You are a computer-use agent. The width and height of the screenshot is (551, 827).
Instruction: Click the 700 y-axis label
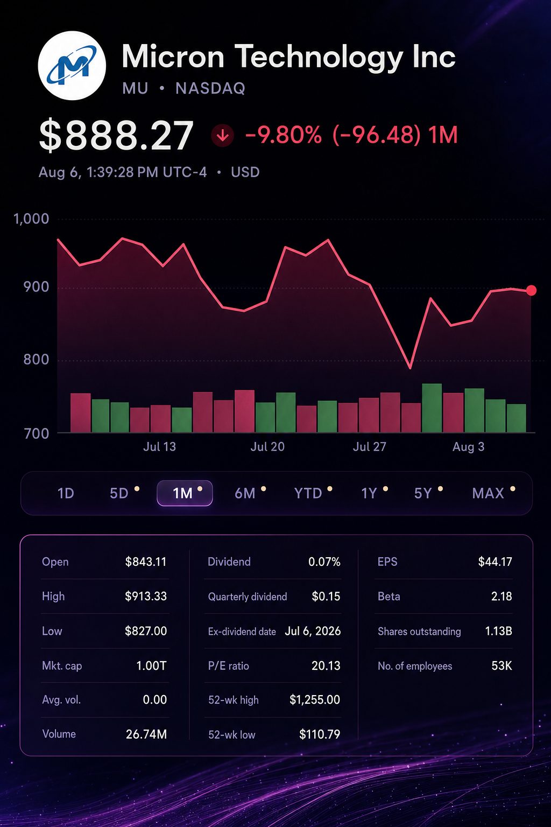click(36, 434)
